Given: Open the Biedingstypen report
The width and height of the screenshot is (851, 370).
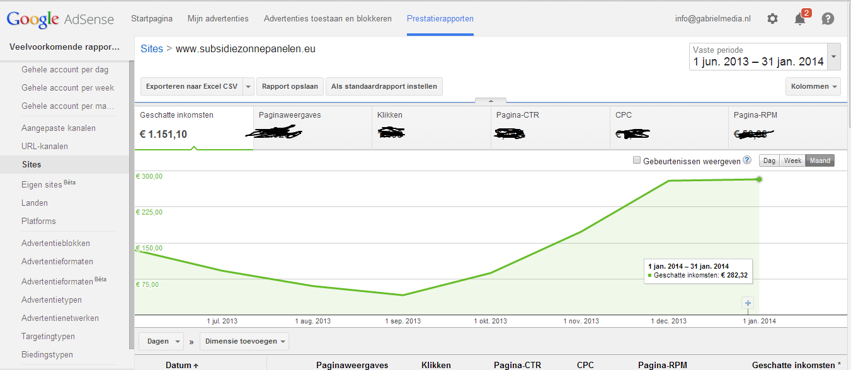Looking at the screenshot, I should pos(47,355).
